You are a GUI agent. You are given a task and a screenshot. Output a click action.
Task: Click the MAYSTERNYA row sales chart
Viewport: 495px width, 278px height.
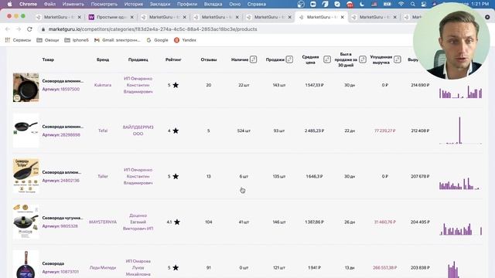coord(460,229)
